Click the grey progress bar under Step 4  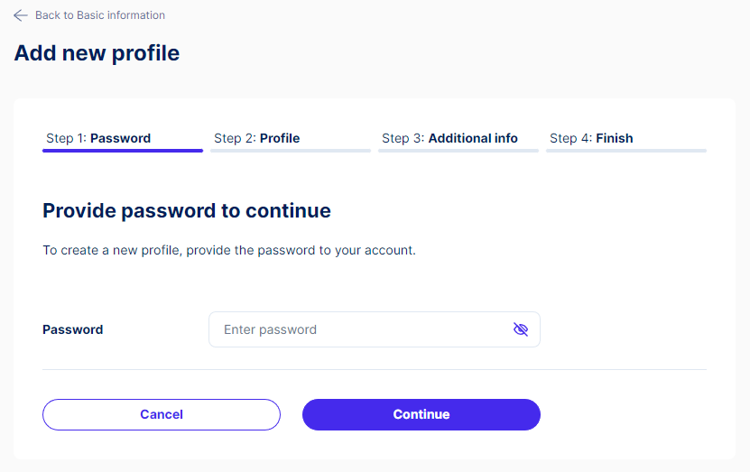pyautogui.click(x=626, y=151)
